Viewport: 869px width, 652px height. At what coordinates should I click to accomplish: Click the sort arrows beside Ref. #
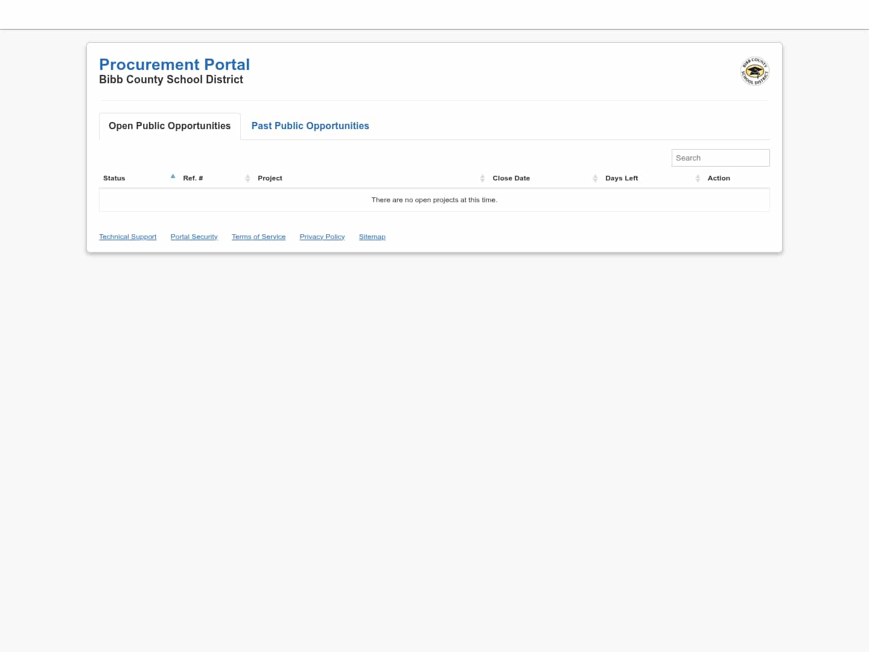coord(247,178)
